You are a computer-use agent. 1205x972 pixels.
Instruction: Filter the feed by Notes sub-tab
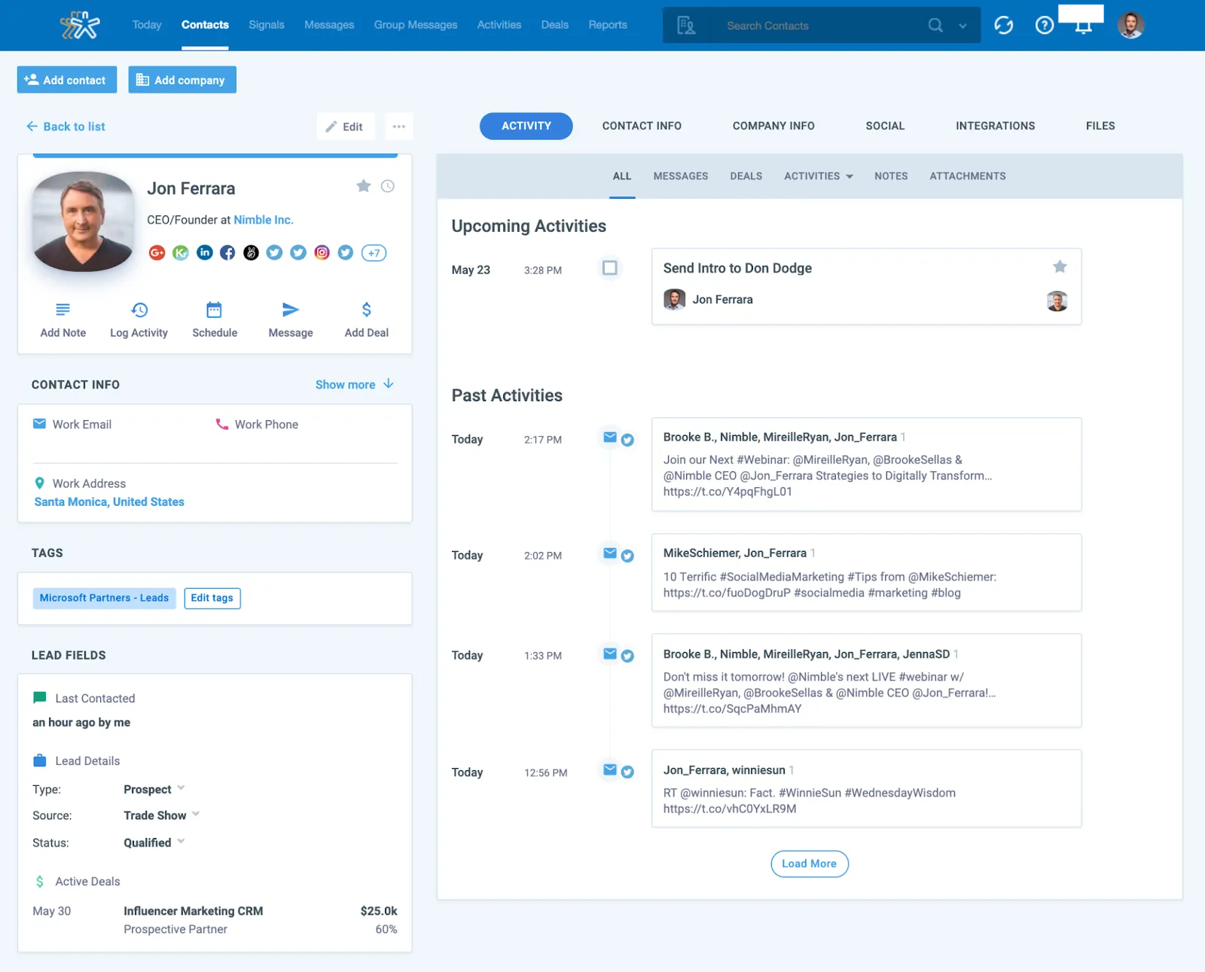pyautogui.click(x=891, y=176)
